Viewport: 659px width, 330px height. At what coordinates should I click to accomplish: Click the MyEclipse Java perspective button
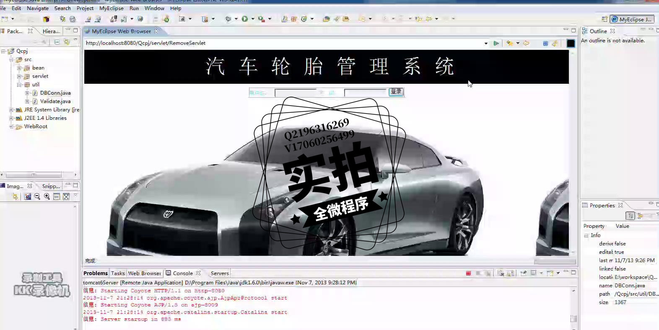[632, 19]
